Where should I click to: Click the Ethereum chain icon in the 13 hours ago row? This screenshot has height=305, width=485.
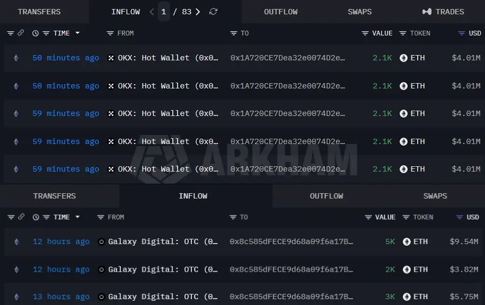click(x=17, y=297)
